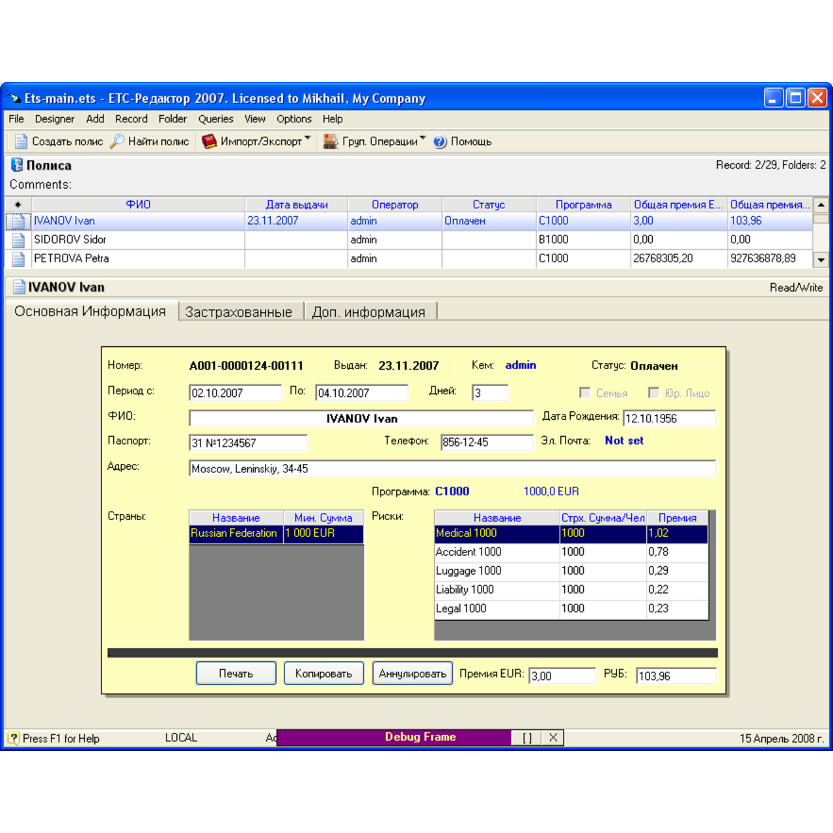The height and width of the screenshot is (833, 833).
Task: Open the Груп. Операции dropdown arrow
Action: [423, 139]
